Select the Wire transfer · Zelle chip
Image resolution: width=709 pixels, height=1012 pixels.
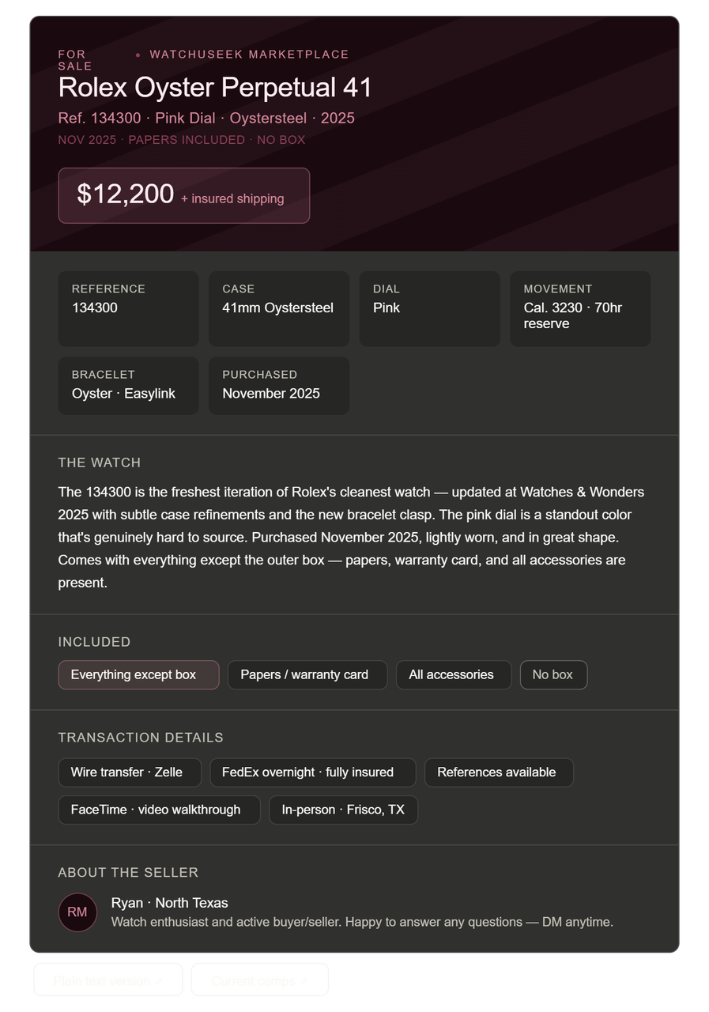(130, 772)
